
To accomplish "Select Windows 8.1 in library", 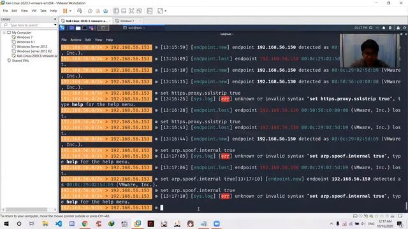I will tap(25, 42).
